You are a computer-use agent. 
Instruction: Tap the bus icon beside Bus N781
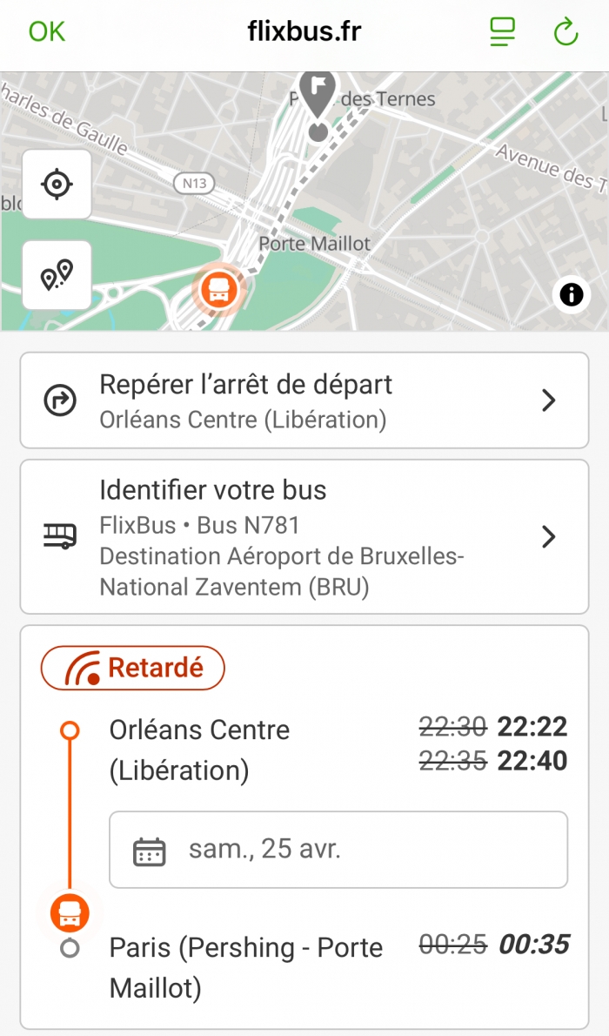(60, 536)
